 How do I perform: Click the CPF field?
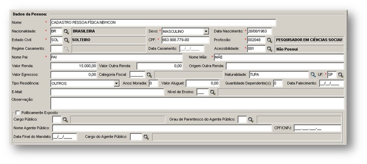pyautogui.click(x=185, y=40)
